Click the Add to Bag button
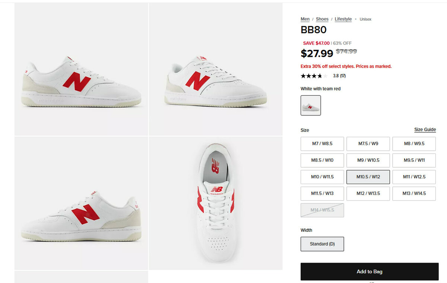Image resolution: width=447 pixels, height=283 pixels. click(370, 271)
